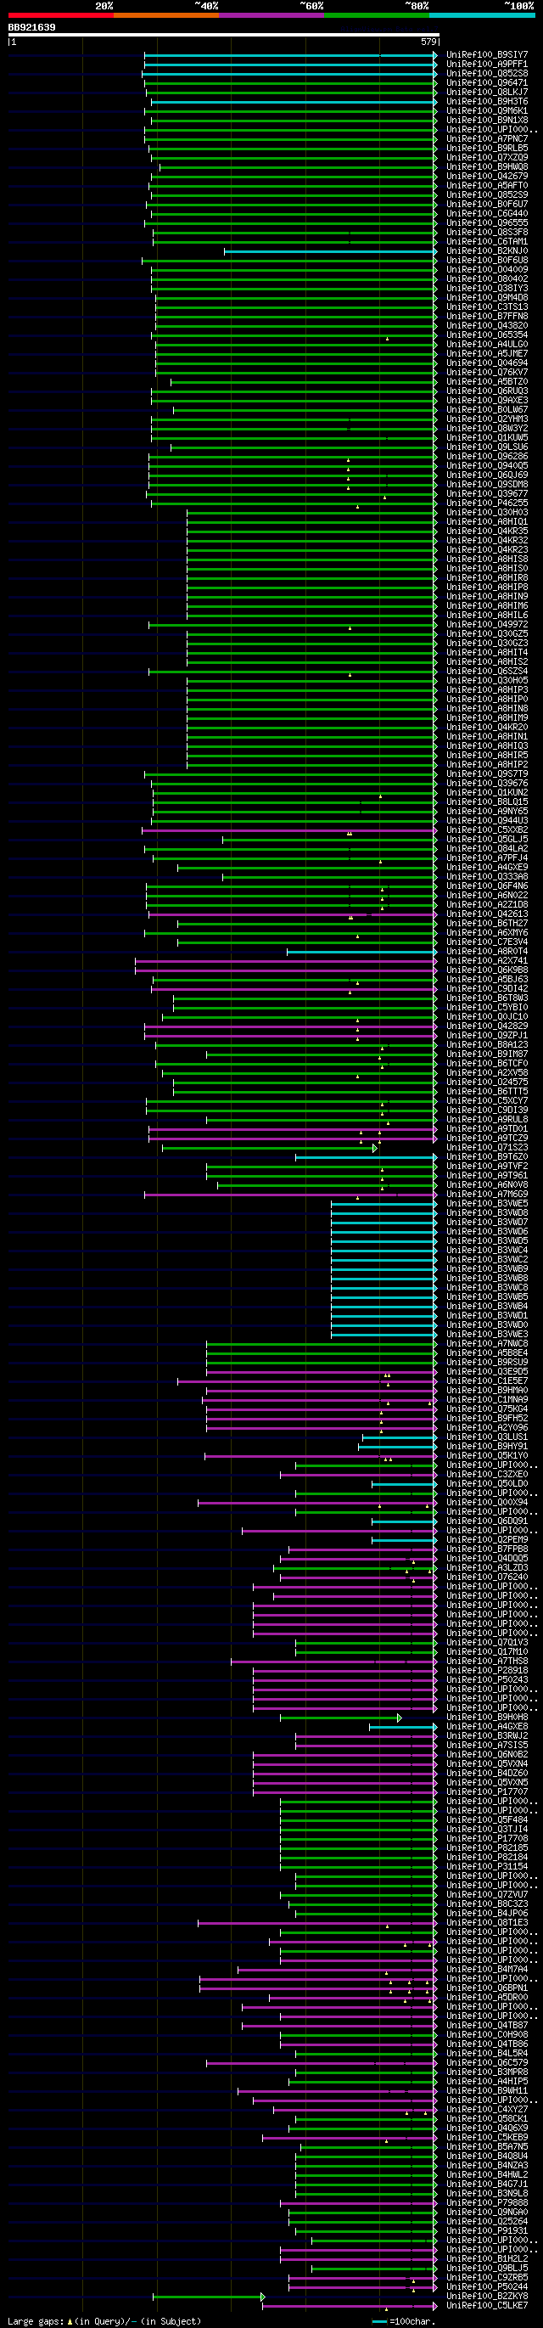Click the purple ~60% identity legend segment

point(271,15)
